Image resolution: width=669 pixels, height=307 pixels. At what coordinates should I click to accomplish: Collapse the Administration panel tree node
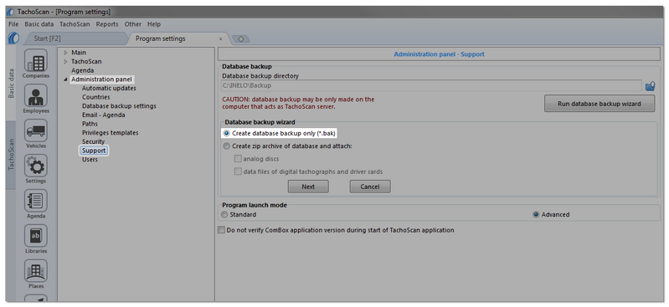coord(65,79)
